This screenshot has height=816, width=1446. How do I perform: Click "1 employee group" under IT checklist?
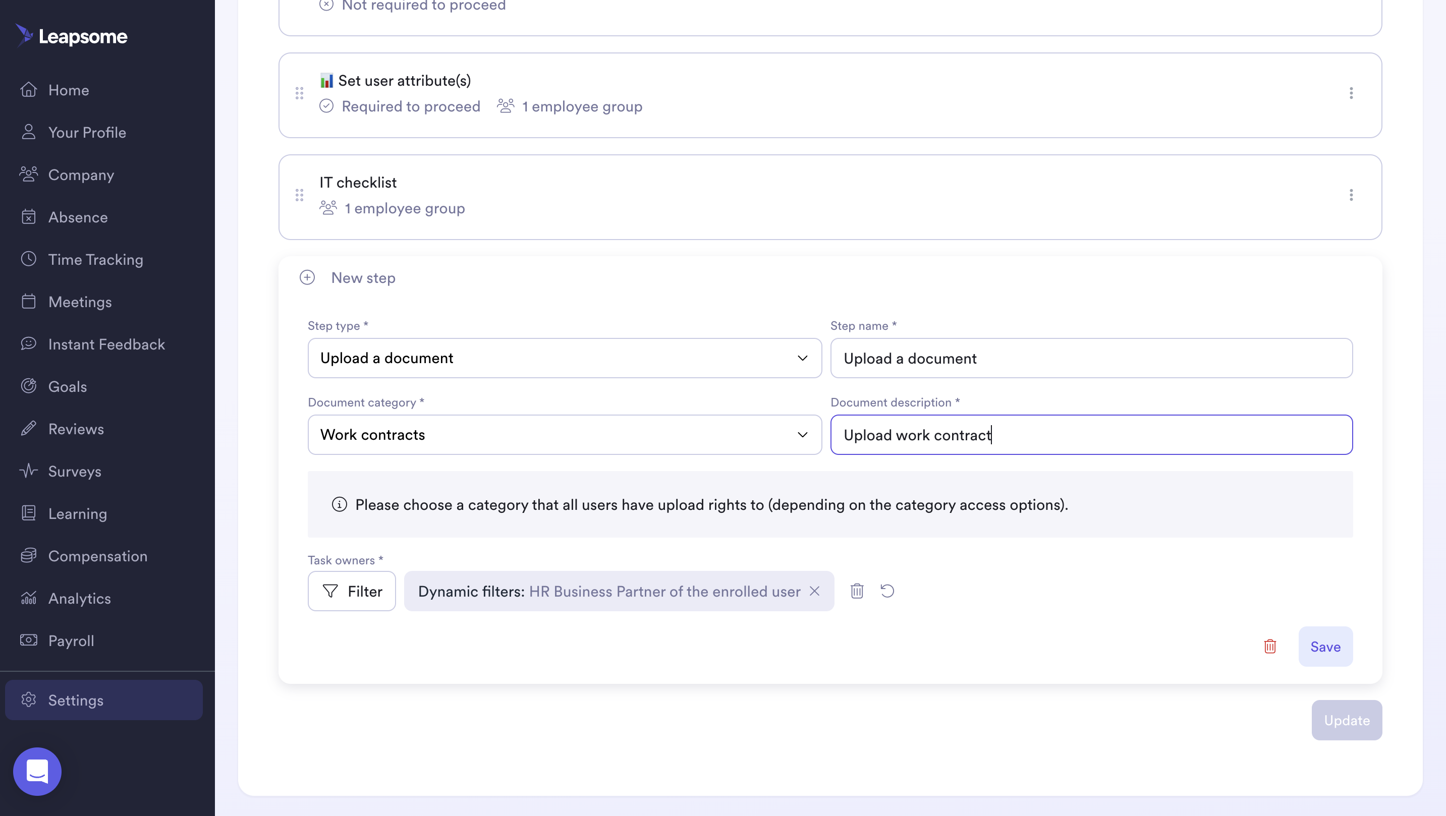tap(404, 208)
